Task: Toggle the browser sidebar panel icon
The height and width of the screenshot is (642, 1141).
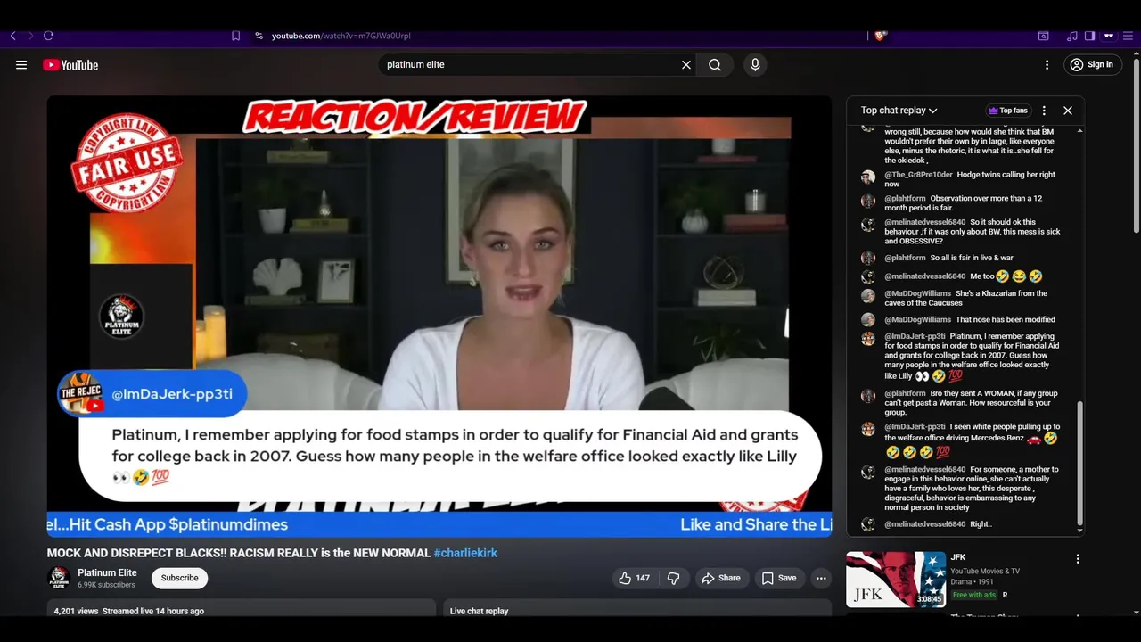Action: tap(1089, 36)
